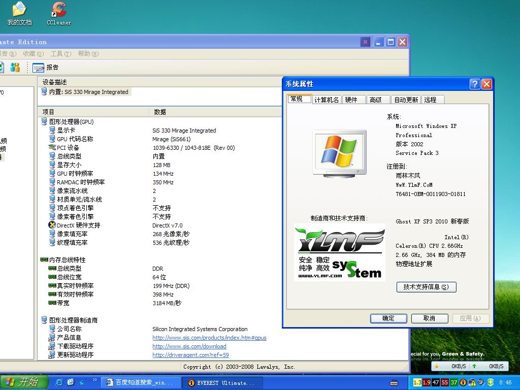The image size is (520, 390).
Task: Launch Internet Explorer from quick launch
Action: [59, 382]
